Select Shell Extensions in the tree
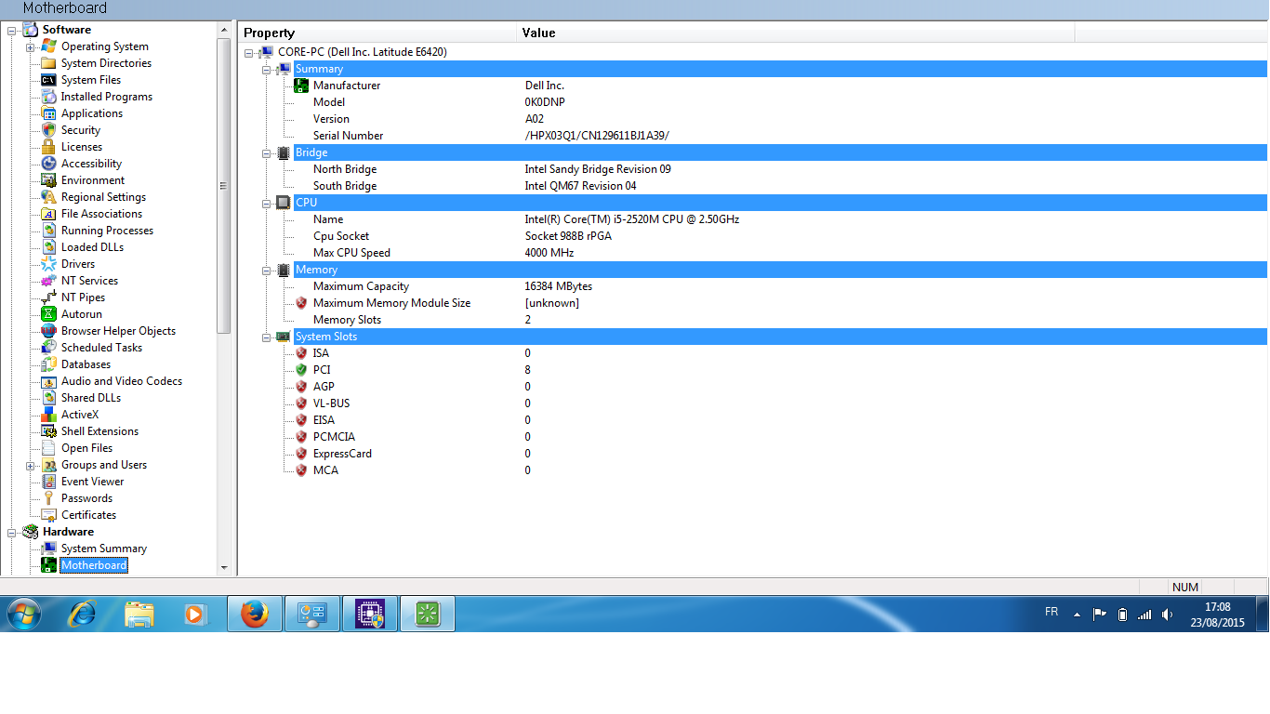The image size is (1270, 714). pos(99,431)
